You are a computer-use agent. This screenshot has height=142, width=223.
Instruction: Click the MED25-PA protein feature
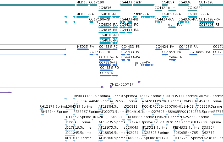[x=83, y=49]
